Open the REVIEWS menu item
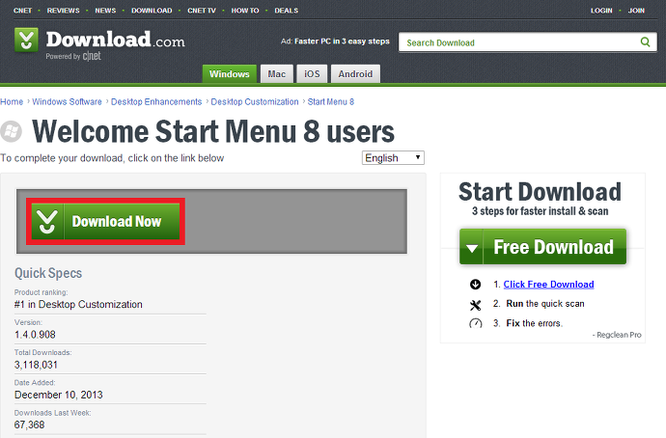The height and width of the screenshot is (438, 666). pyautogui.click(x=64, y=11)
